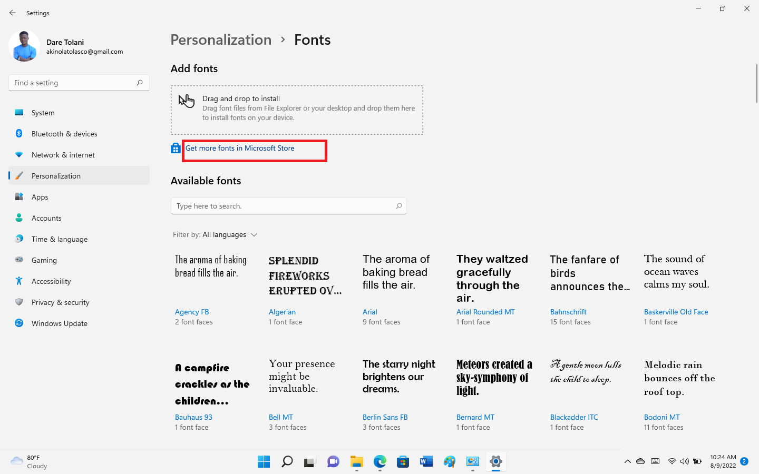The width and height of the screenshot is (759, 474).
Task: Select the Apps settings category
Action: point(79,197)
